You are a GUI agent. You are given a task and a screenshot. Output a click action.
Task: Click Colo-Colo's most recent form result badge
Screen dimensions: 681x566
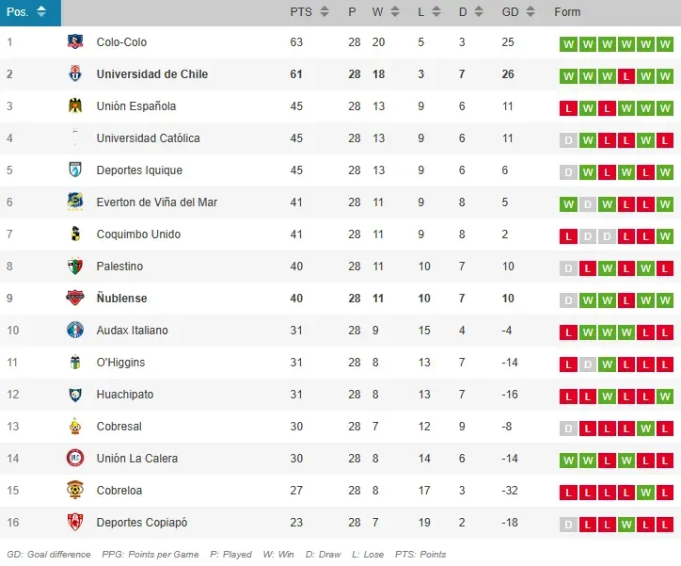pos(665,44)
